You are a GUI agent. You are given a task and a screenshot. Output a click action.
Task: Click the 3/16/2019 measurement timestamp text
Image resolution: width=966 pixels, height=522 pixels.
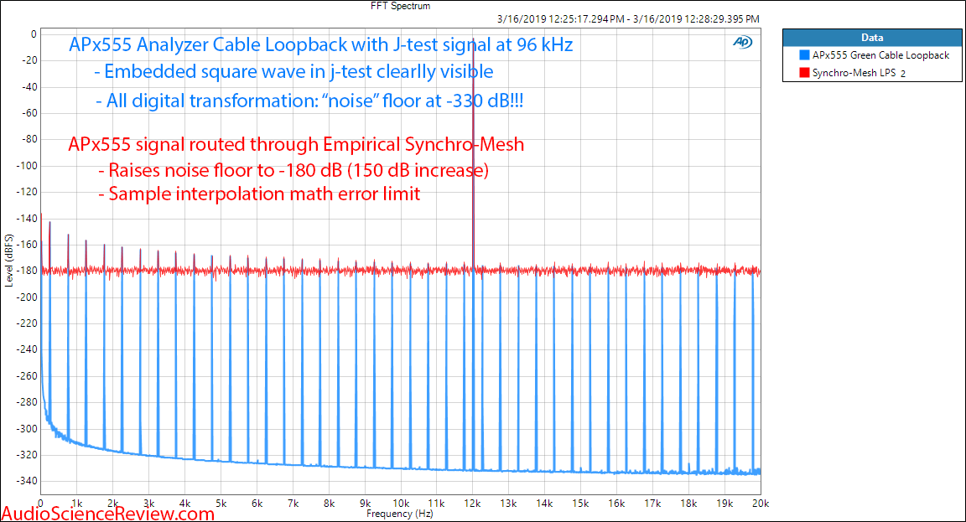click(628, 19)
